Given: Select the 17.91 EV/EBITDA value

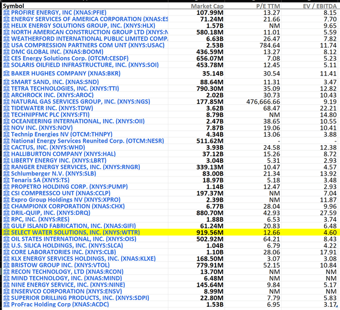Looking at the screenshot, I should [328, 252].
